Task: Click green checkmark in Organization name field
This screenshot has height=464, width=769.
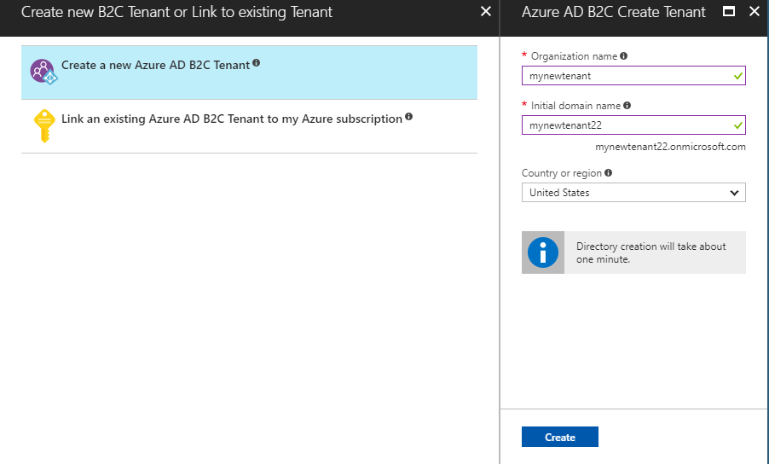Action: (737, 76)
